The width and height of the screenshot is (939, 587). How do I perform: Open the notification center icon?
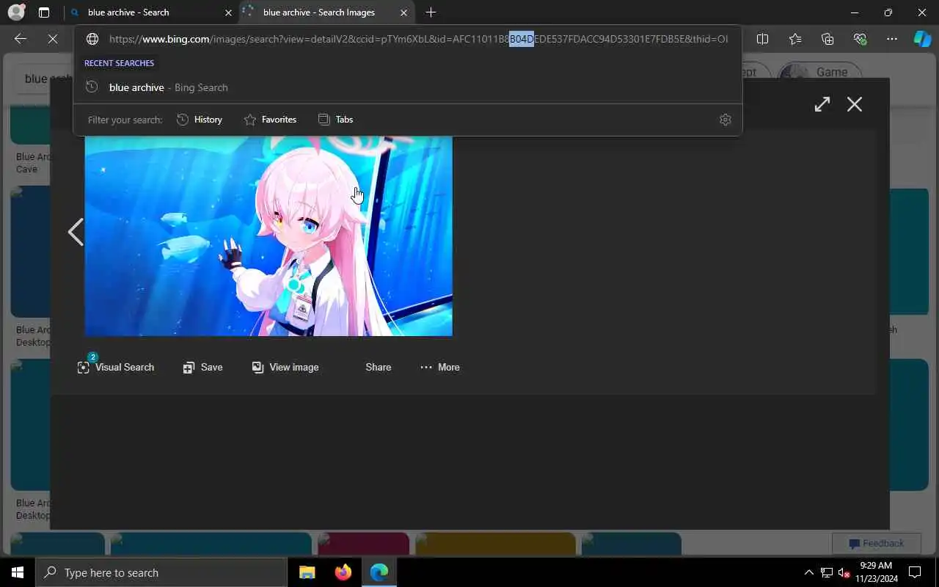915,572
